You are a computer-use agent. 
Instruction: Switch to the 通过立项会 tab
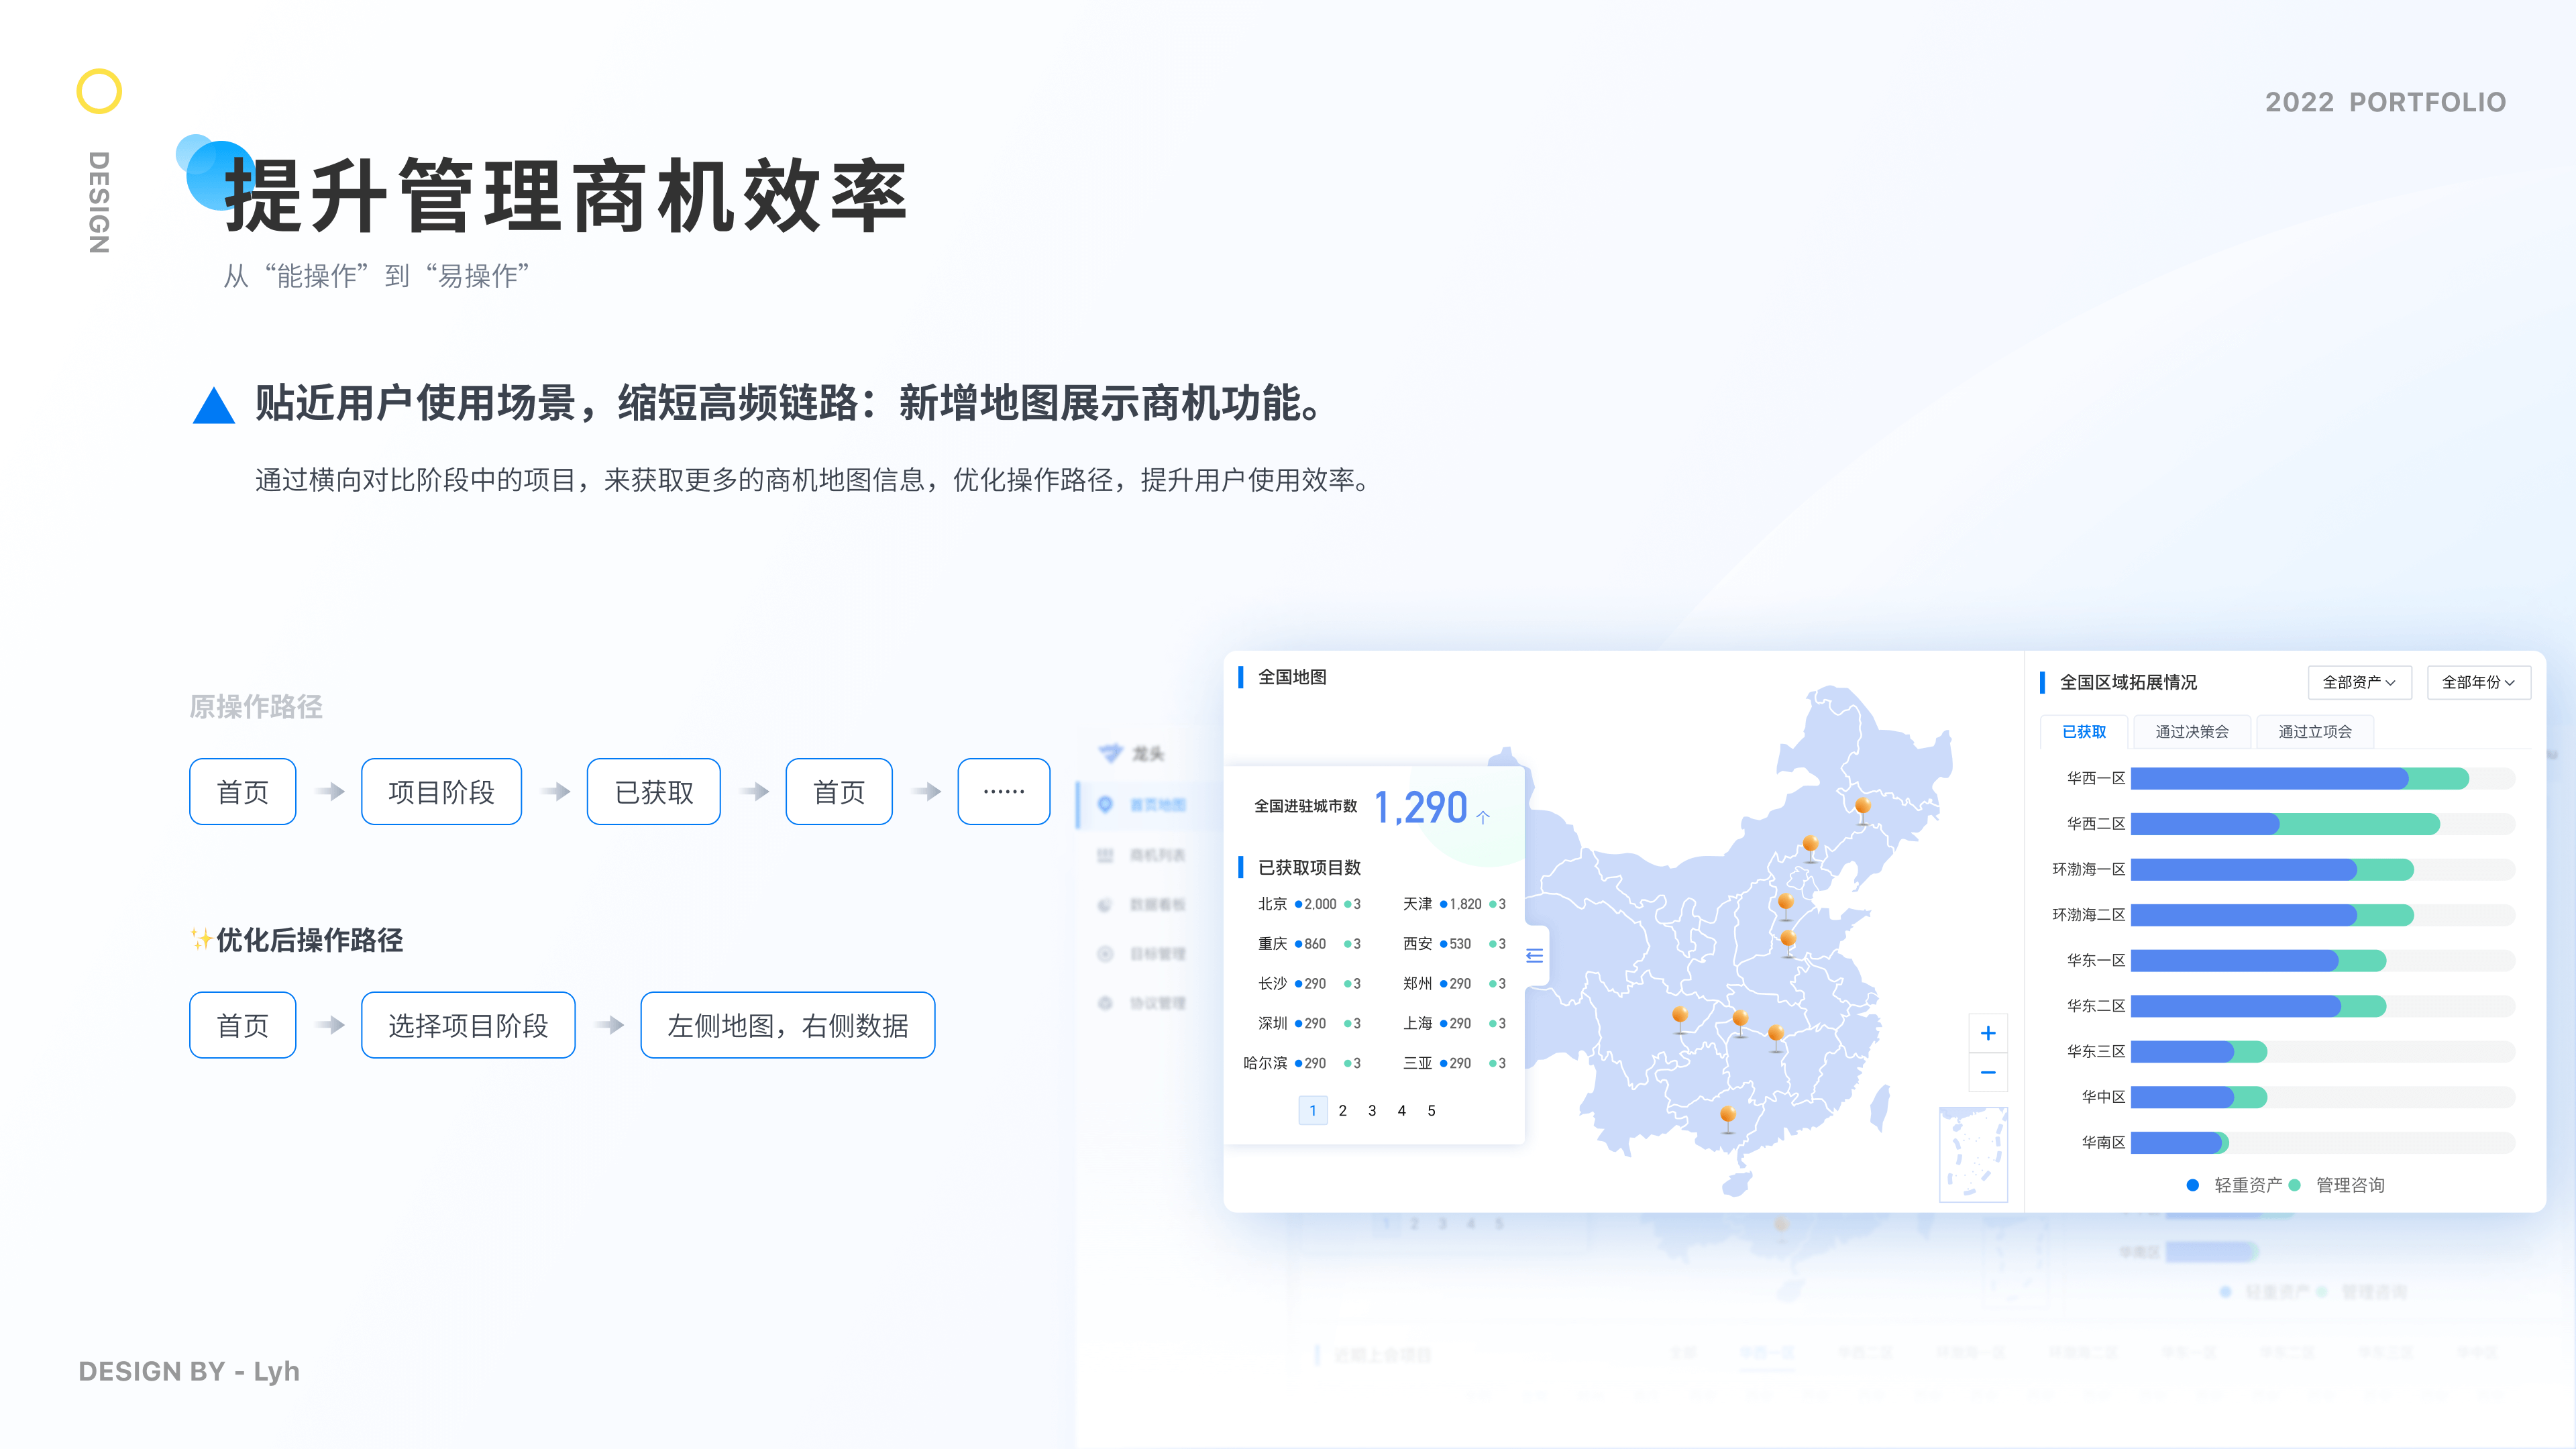2315,732
